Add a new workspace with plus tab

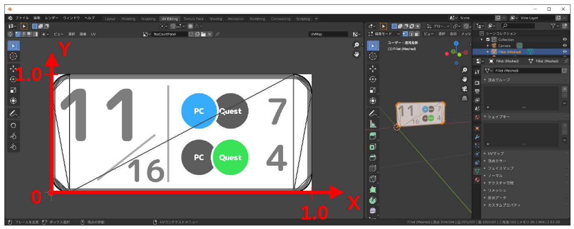coord(316,19)
